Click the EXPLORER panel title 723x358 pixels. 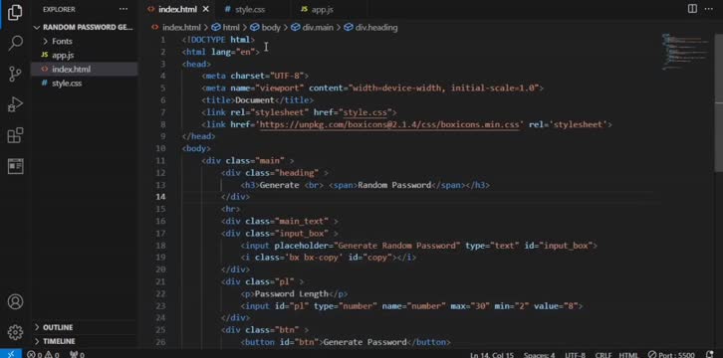(x=59, y=9)
